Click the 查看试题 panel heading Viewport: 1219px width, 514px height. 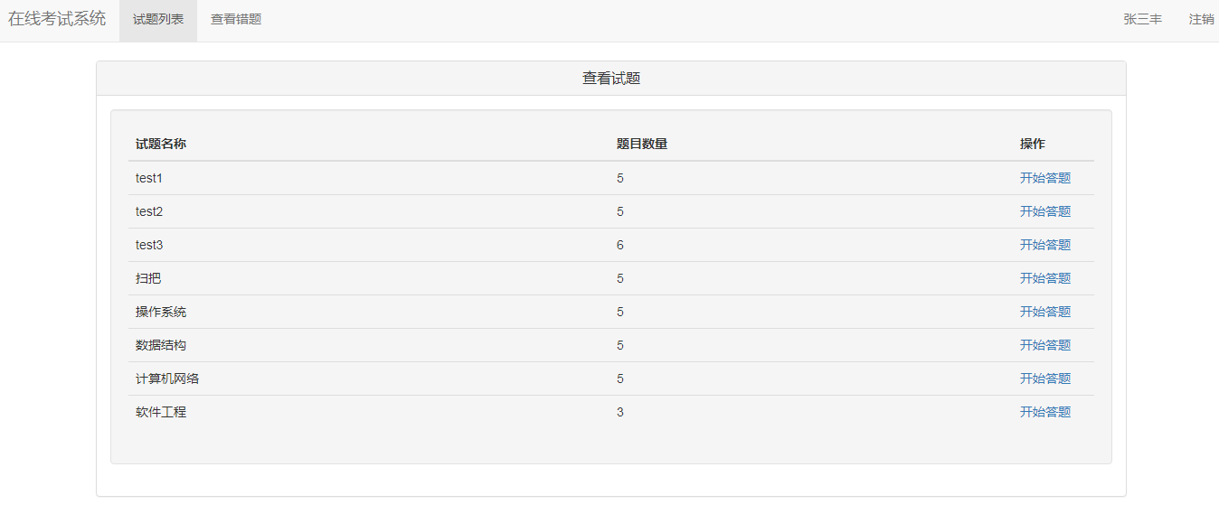(x=611, y=79)
